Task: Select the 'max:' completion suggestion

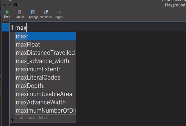Action: pos(46,36)
